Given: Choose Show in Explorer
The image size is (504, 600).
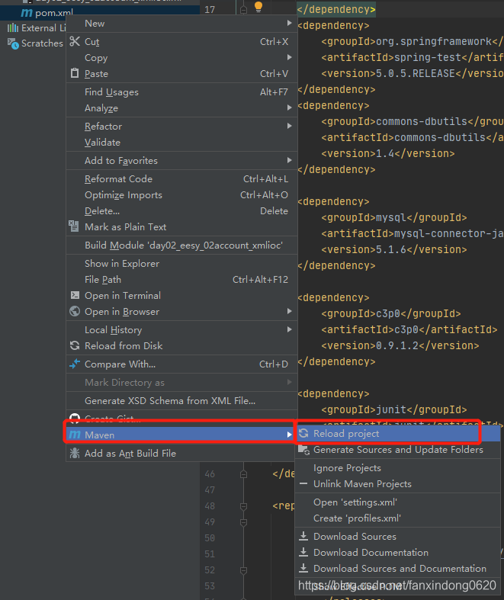Looking at the screenshot, I should pyautogui.click(x=181, y=264).
